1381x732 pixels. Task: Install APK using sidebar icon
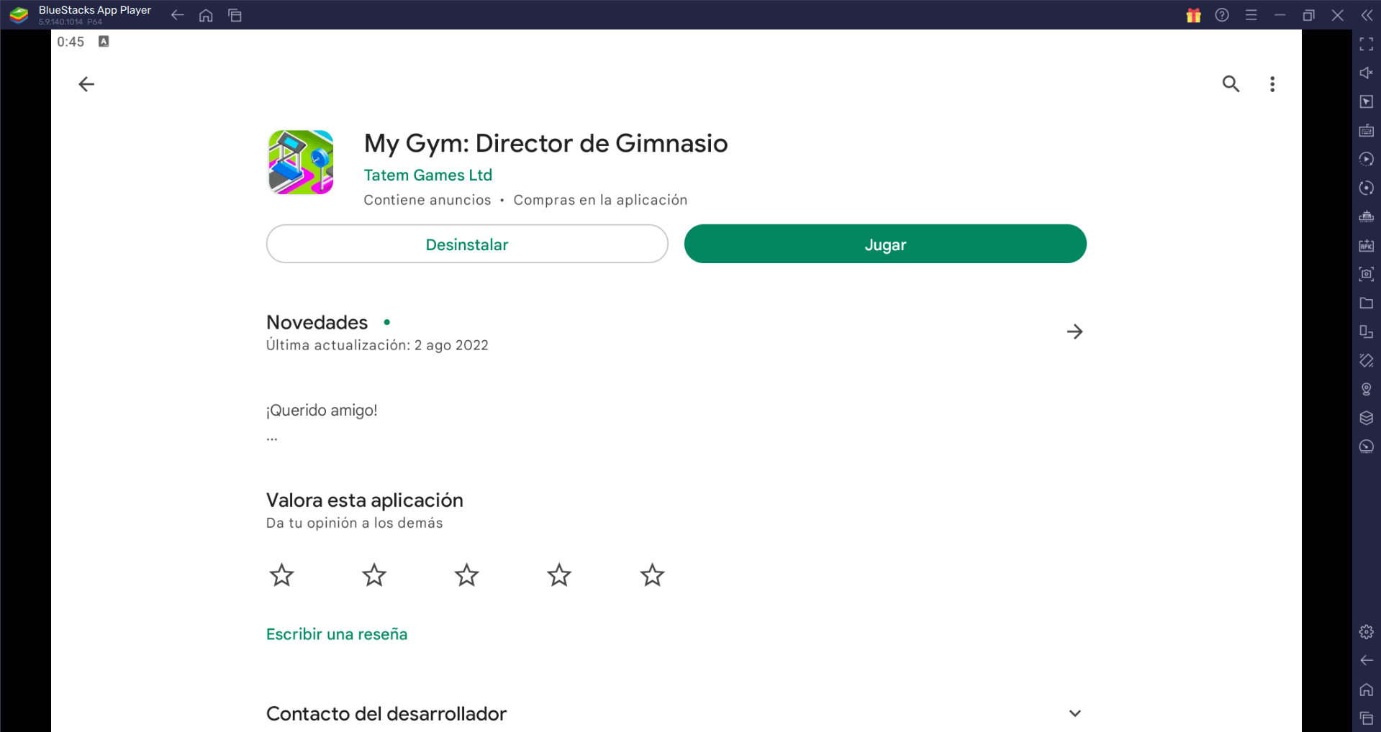pyautogui.click(x=1367, y=246)
